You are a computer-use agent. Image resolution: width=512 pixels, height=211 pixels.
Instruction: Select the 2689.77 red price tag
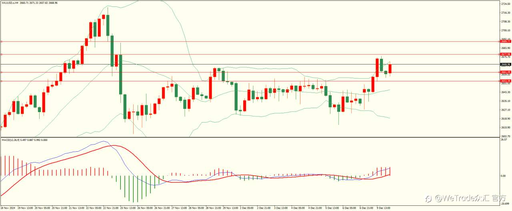506,41
